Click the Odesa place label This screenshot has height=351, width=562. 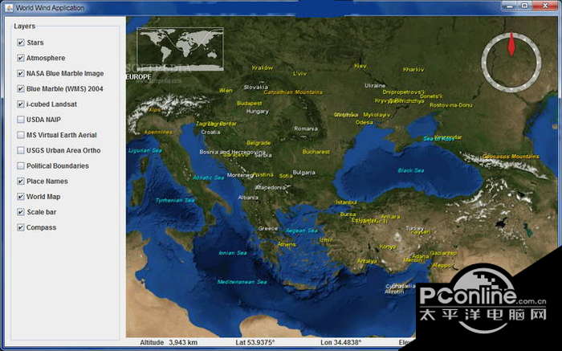point(364,122)
